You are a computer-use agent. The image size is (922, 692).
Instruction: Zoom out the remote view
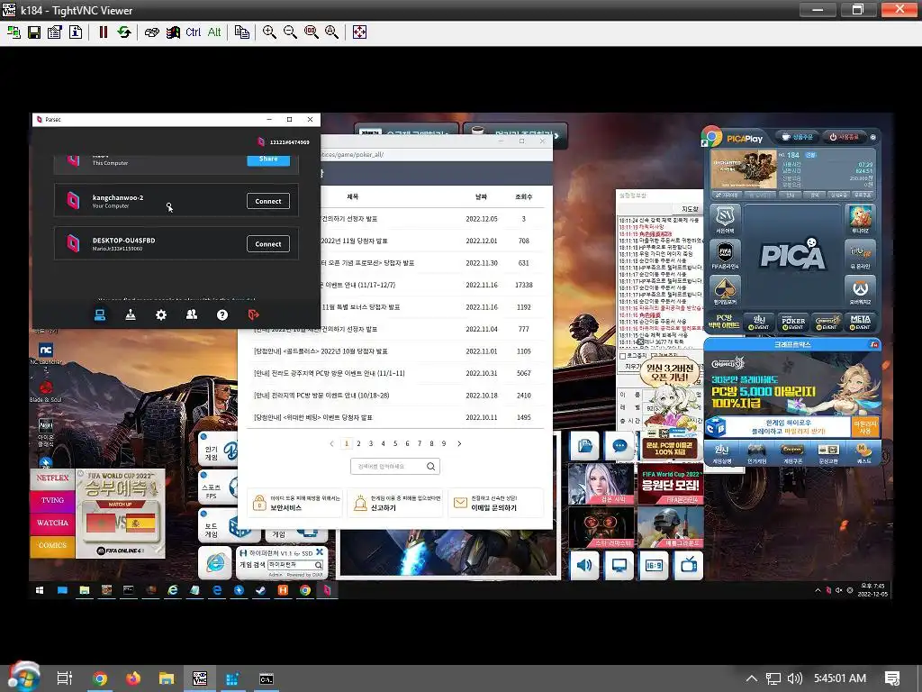pyautogui.click(x=290, y=32)
